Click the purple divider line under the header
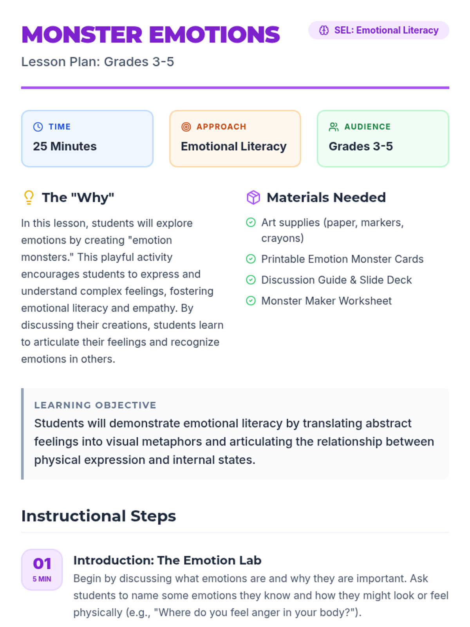 click(235, 88)
